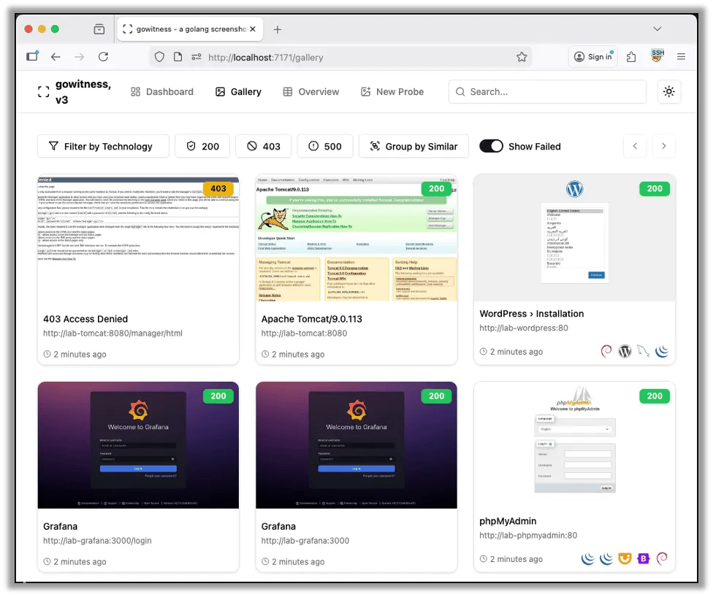Click orange shield technology icon on phpMyAdmin

625,558
